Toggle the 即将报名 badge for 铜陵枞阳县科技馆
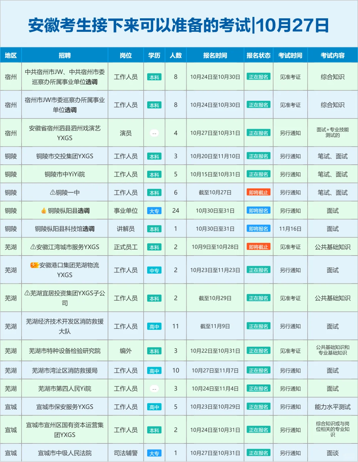 click(259, 228)
